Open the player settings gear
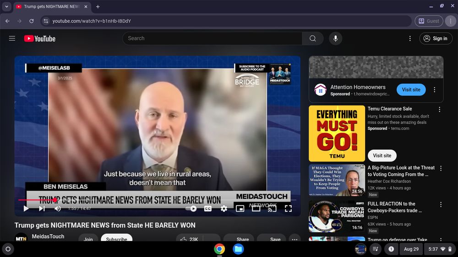458x257 pixels. 224,208
